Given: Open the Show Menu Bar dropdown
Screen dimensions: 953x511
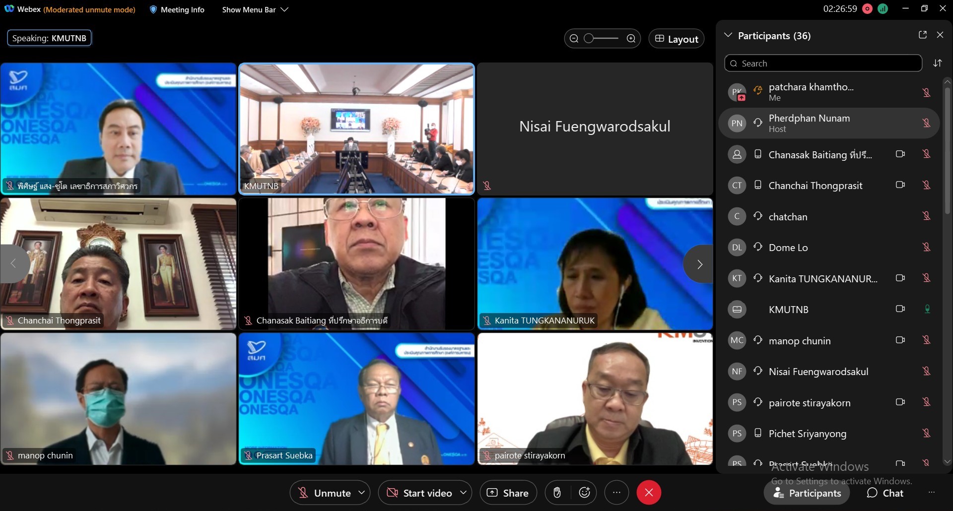Looking at the screenshot, I should coord(255,9).
